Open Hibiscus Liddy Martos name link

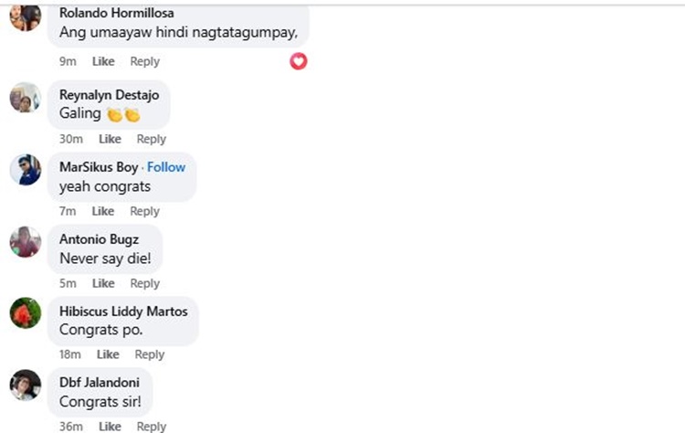pos(123,312)
